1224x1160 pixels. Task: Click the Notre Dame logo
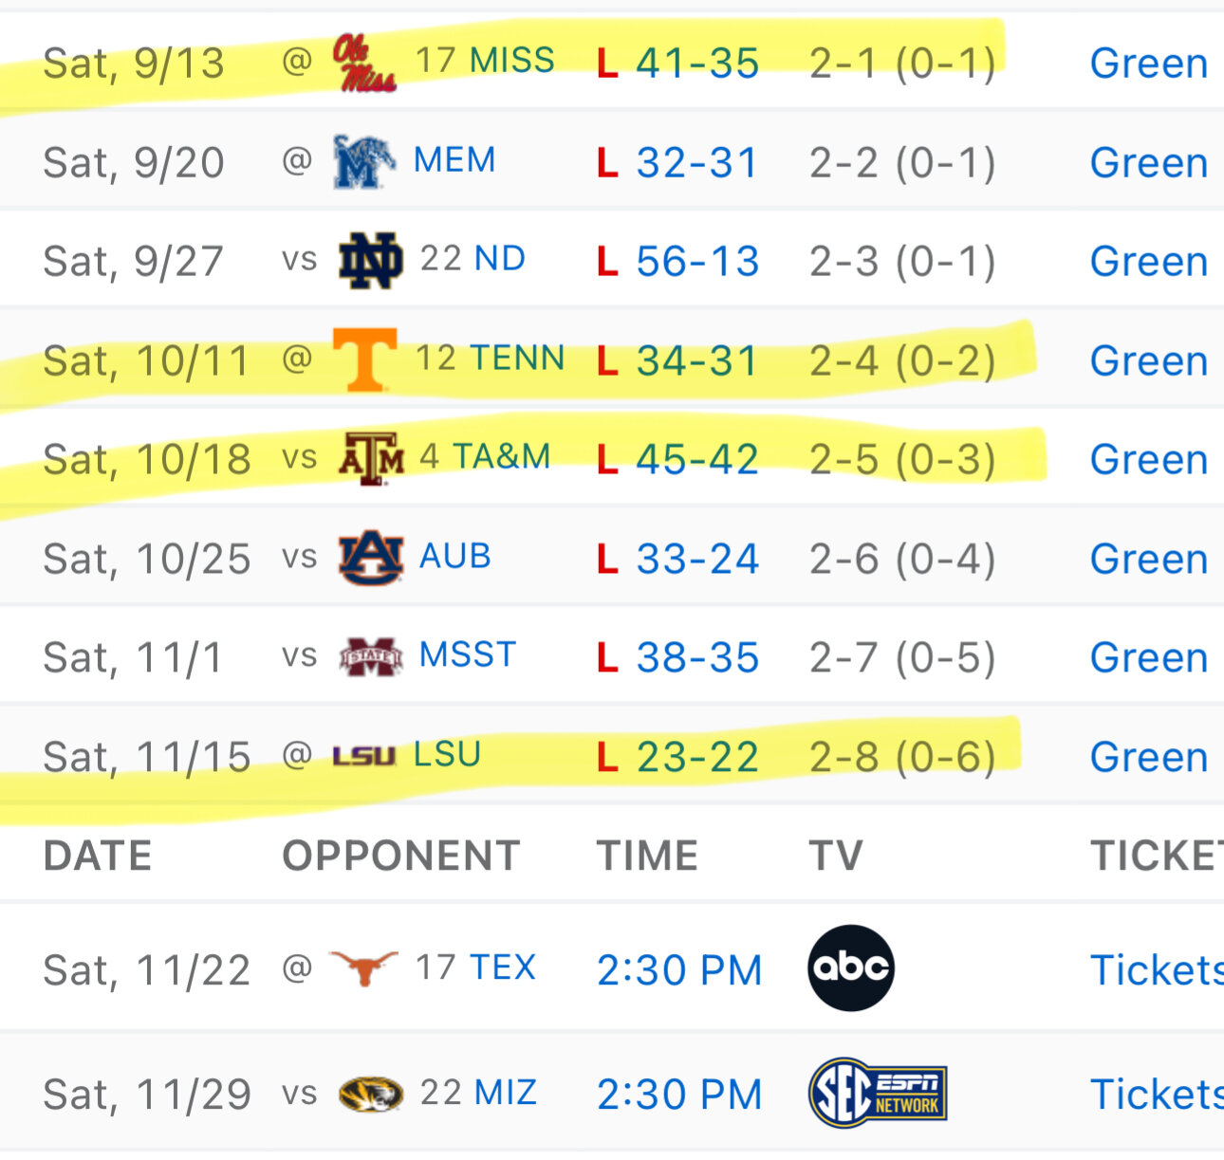click(370, 260)
